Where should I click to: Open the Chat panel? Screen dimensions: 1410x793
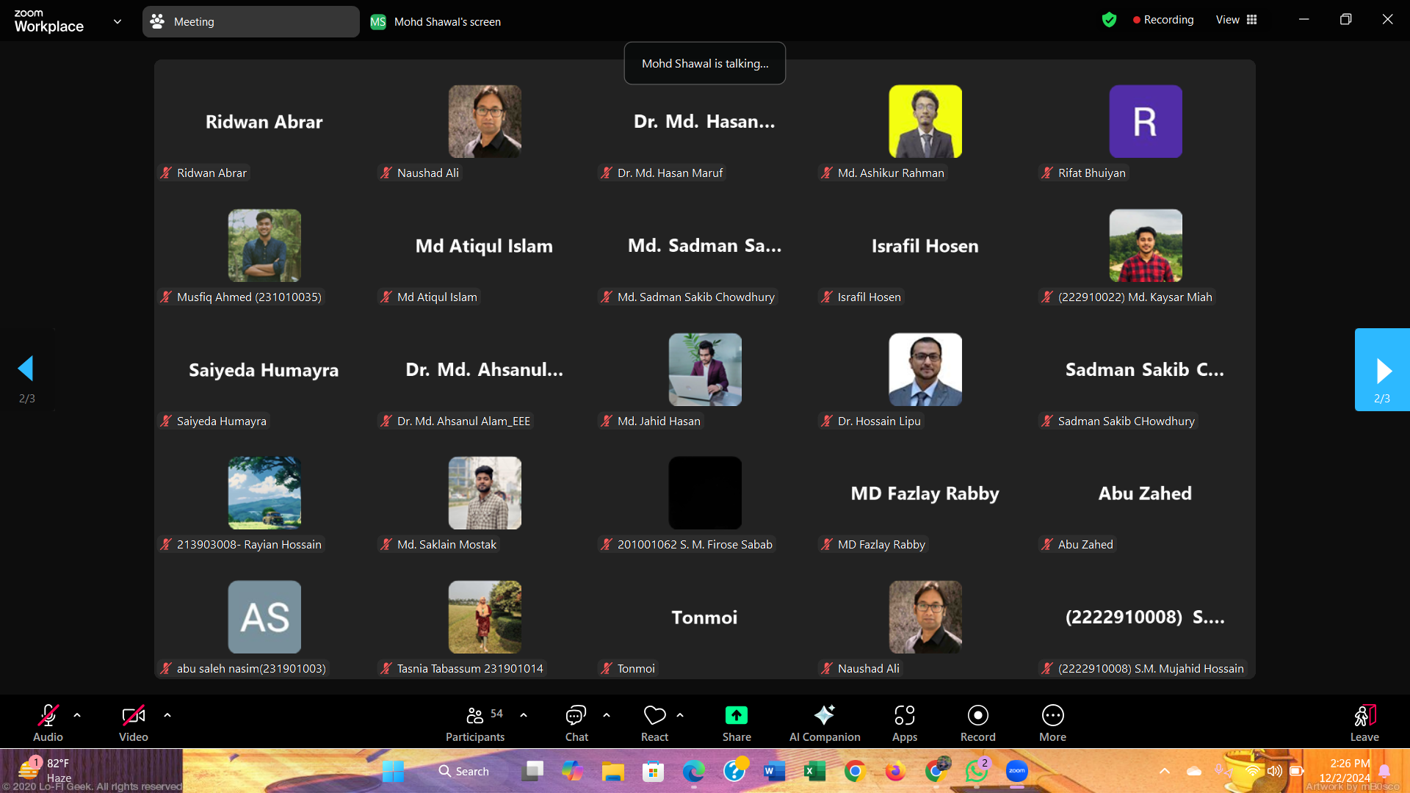(x=576, y=716)
